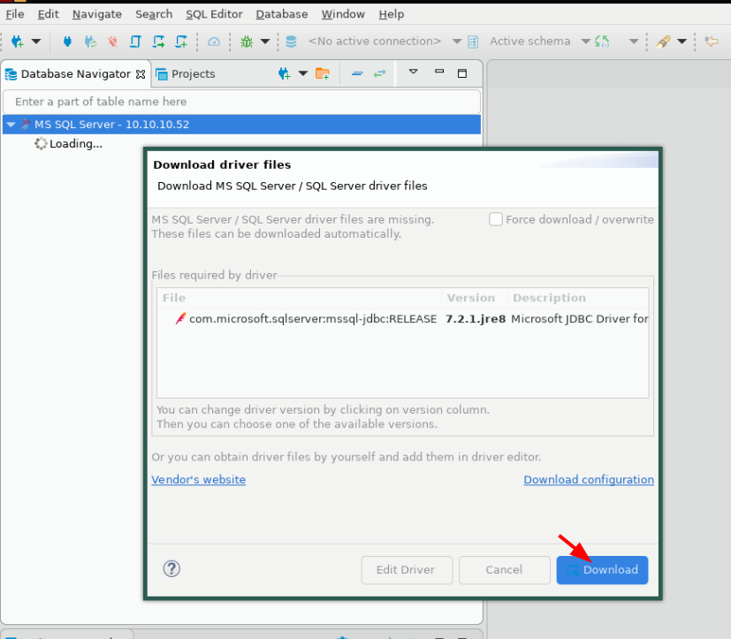Click the Description column header
This screenshot has height=639, width=731.
(x=577, y=298)
